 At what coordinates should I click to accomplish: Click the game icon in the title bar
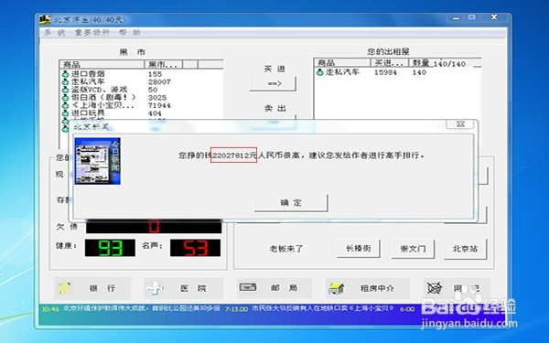45,19
